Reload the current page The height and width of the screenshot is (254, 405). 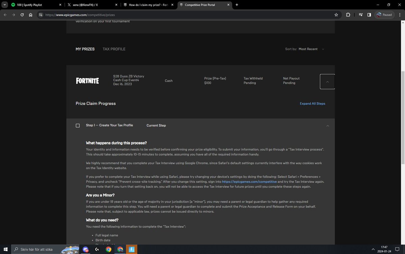coord(22,15)
